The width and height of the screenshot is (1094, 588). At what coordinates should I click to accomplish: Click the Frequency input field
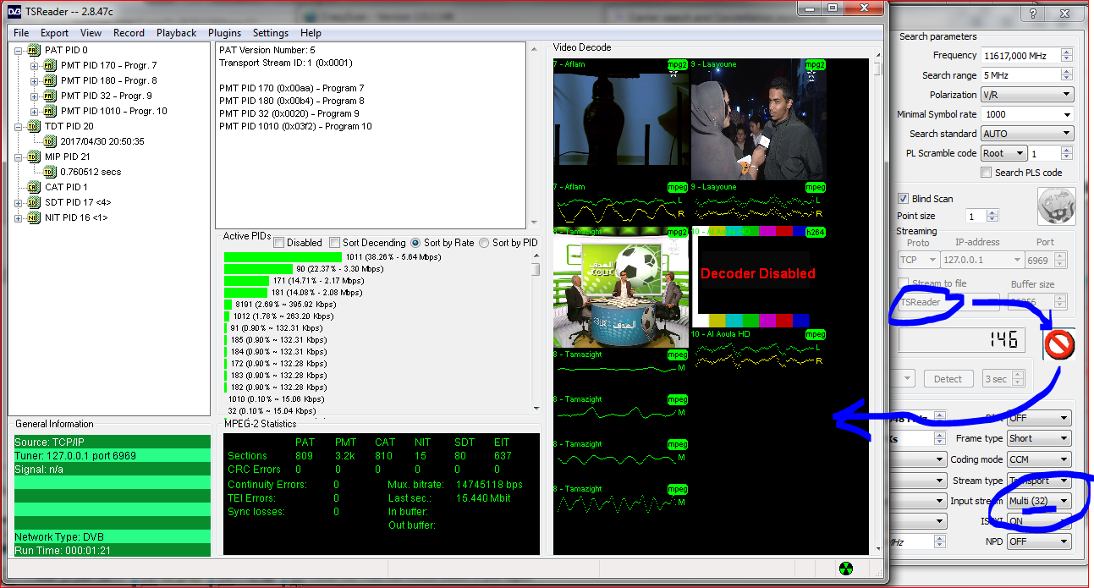point(1019,56)
